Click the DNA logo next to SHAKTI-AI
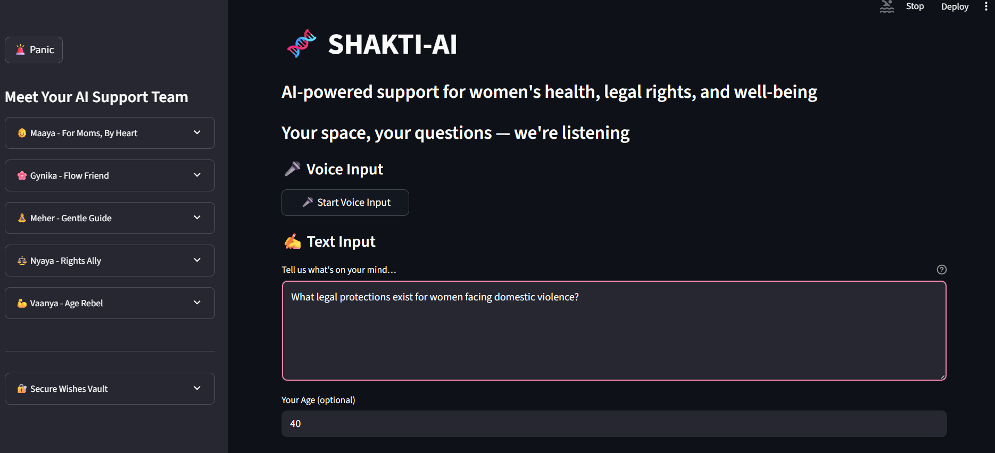The image size is (995, 453). [301, 44]
